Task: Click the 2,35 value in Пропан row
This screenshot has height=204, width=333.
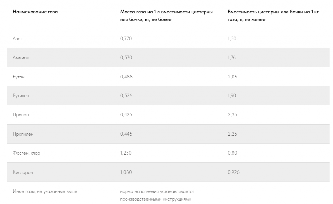Action: coord(232,115)
